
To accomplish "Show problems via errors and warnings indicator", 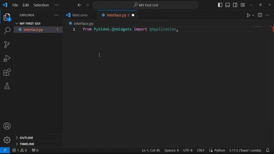I will tap(20, 150).
